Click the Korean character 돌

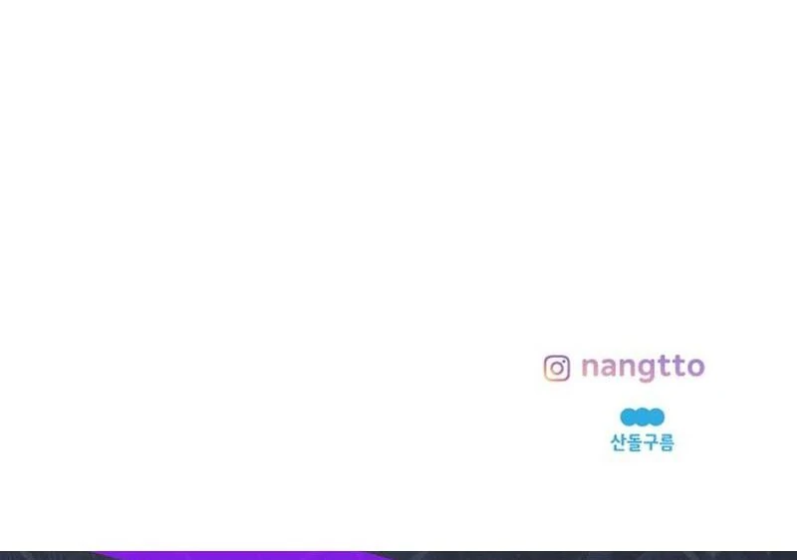tap(635, 442)
